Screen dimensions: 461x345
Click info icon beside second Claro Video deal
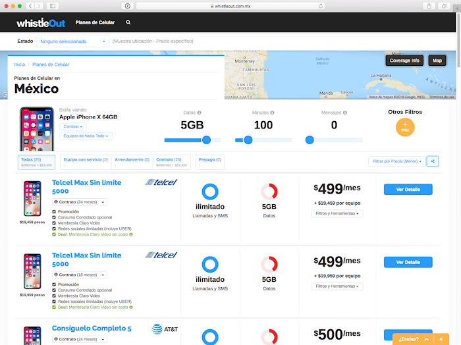coord(131,307)
